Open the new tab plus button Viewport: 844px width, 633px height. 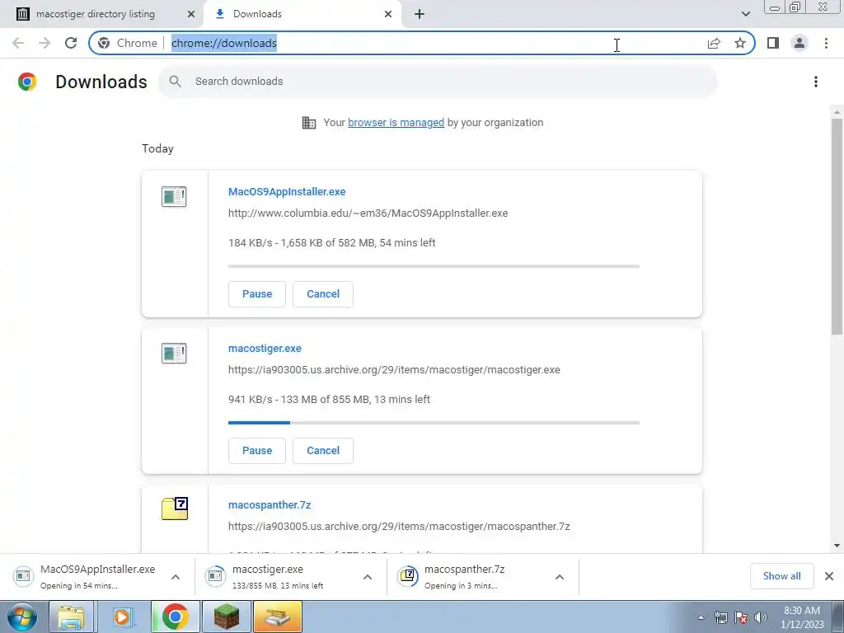click(420, 14)
